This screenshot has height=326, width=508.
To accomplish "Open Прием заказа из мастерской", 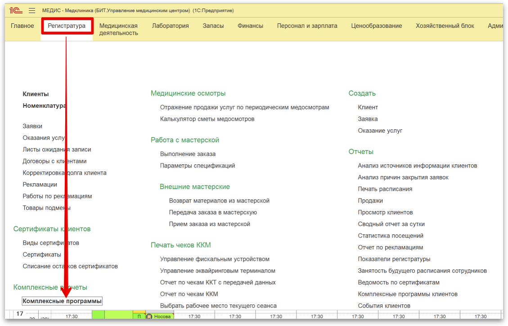I will coord(209,224).
